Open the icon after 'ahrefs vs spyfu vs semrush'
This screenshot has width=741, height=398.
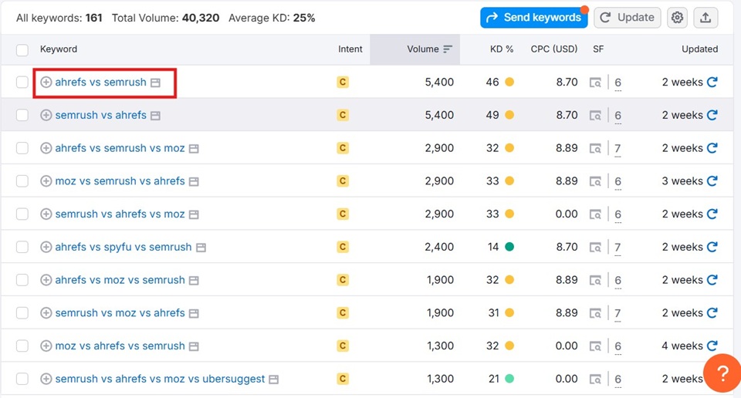201,248
